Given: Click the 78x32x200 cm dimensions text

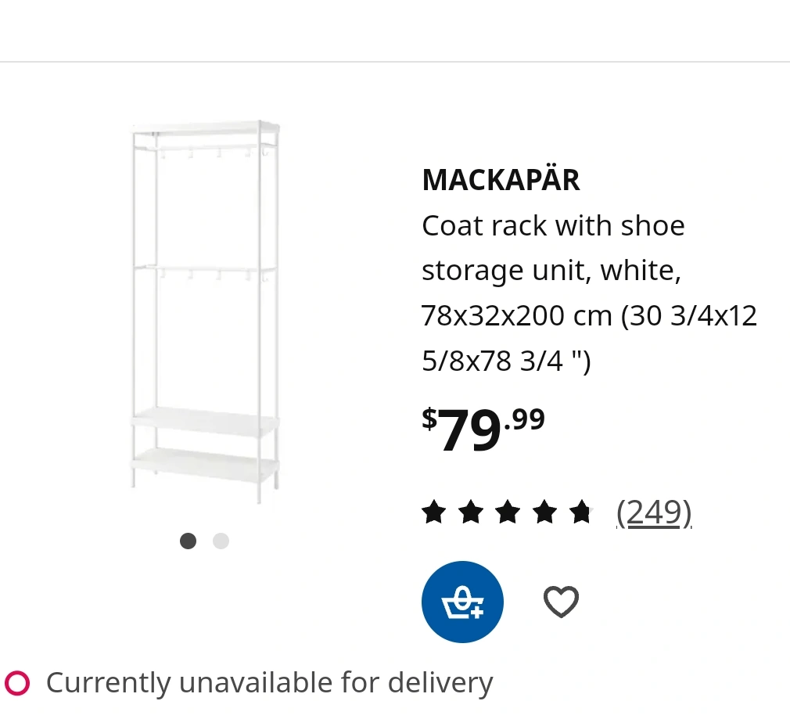Looking at the screenshot, I should click(516, 316).
